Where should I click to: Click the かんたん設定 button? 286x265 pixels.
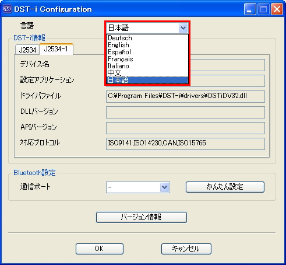click(x=225, y=187)
